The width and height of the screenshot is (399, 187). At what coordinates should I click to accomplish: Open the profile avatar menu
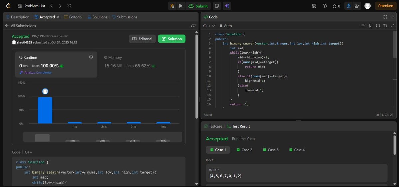pos(367,6)
